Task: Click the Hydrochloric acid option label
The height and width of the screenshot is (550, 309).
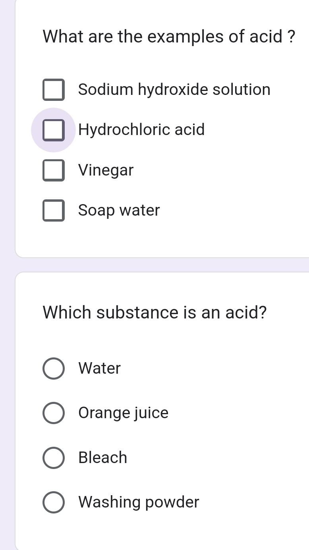Action: coord(141,130)
